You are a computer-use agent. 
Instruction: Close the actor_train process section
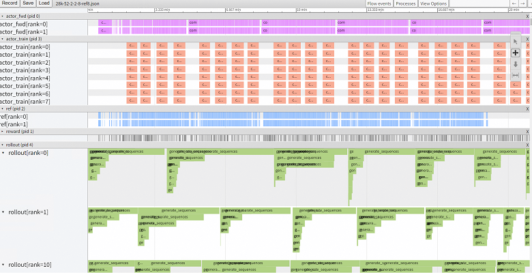click(528, 39)
